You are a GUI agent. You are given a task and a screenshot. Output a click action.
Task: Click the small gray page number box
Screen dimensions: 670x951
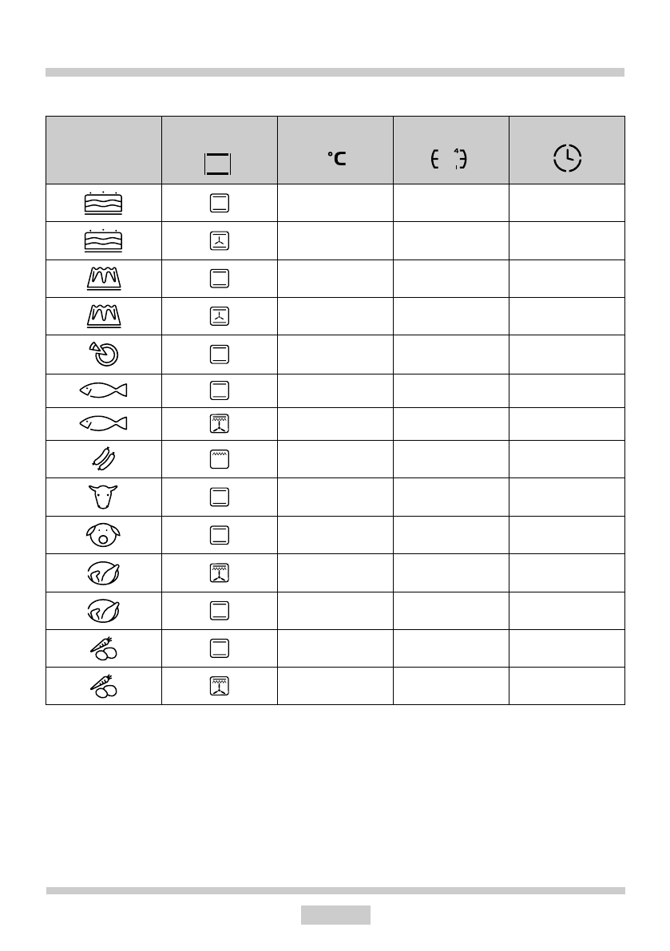click(x=335, y=914)
